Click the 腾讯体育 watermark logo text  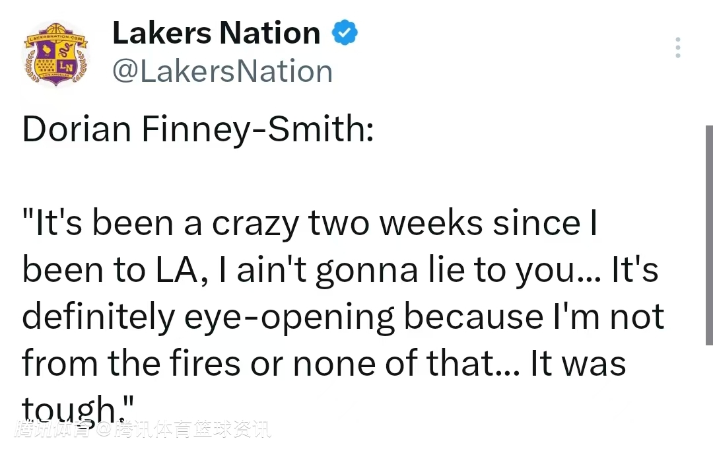[54, 431]
